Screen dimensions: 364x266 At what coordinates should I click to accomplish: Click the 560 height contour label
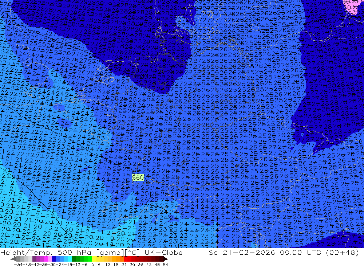pyautogui.click(x=138, y=177)
